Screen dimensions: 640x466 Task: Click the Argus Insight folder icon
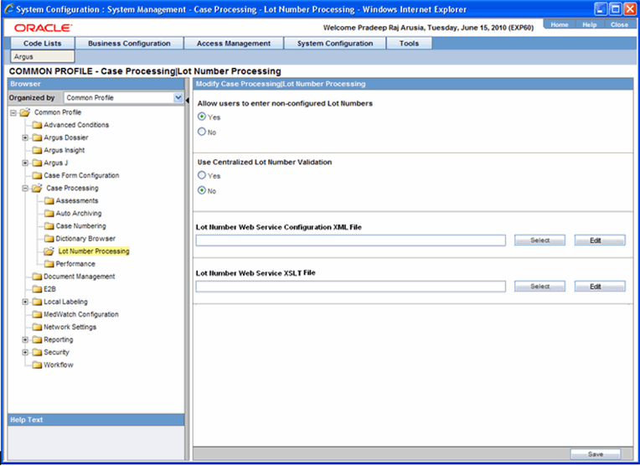click(x=37, y=150)
